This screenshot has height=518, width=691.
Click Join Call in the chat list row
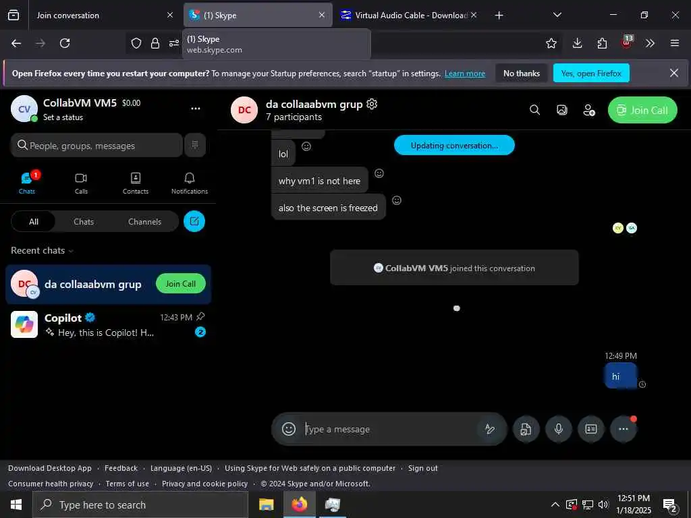[x=181, y=284]
